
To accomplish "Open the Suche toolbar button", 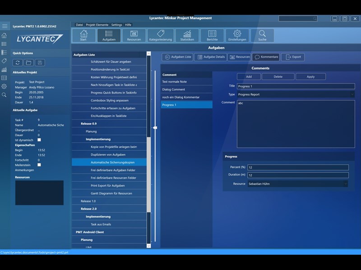I will [262, 36].
